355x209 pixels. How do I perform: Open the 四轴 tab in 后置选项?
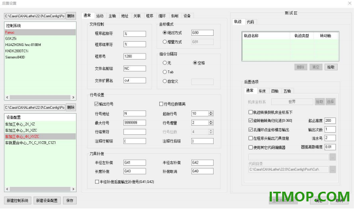pos(275,91)
